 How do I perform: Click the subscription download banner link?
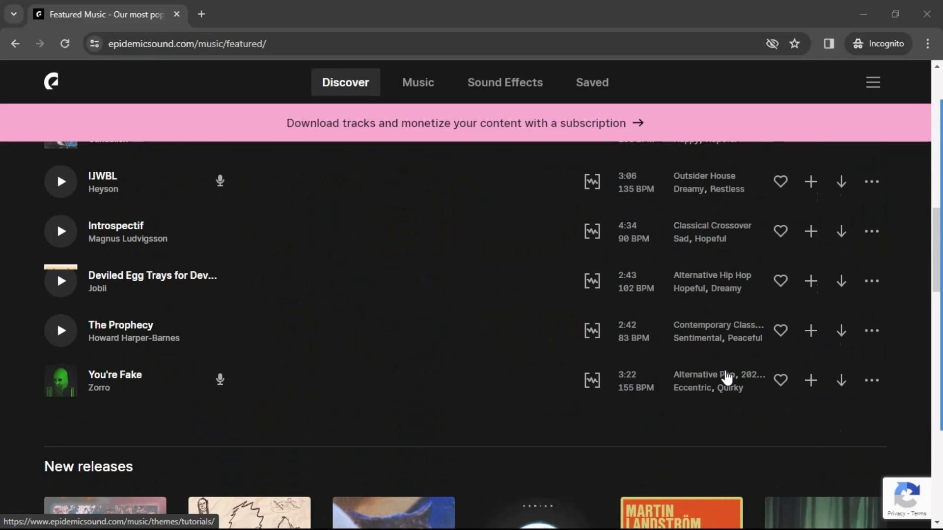pyautogui.click(x=465, y=123)
